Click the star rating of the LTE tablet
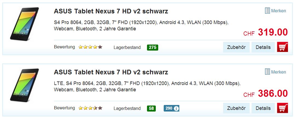The image size is (294, 117). click(90, 108)
